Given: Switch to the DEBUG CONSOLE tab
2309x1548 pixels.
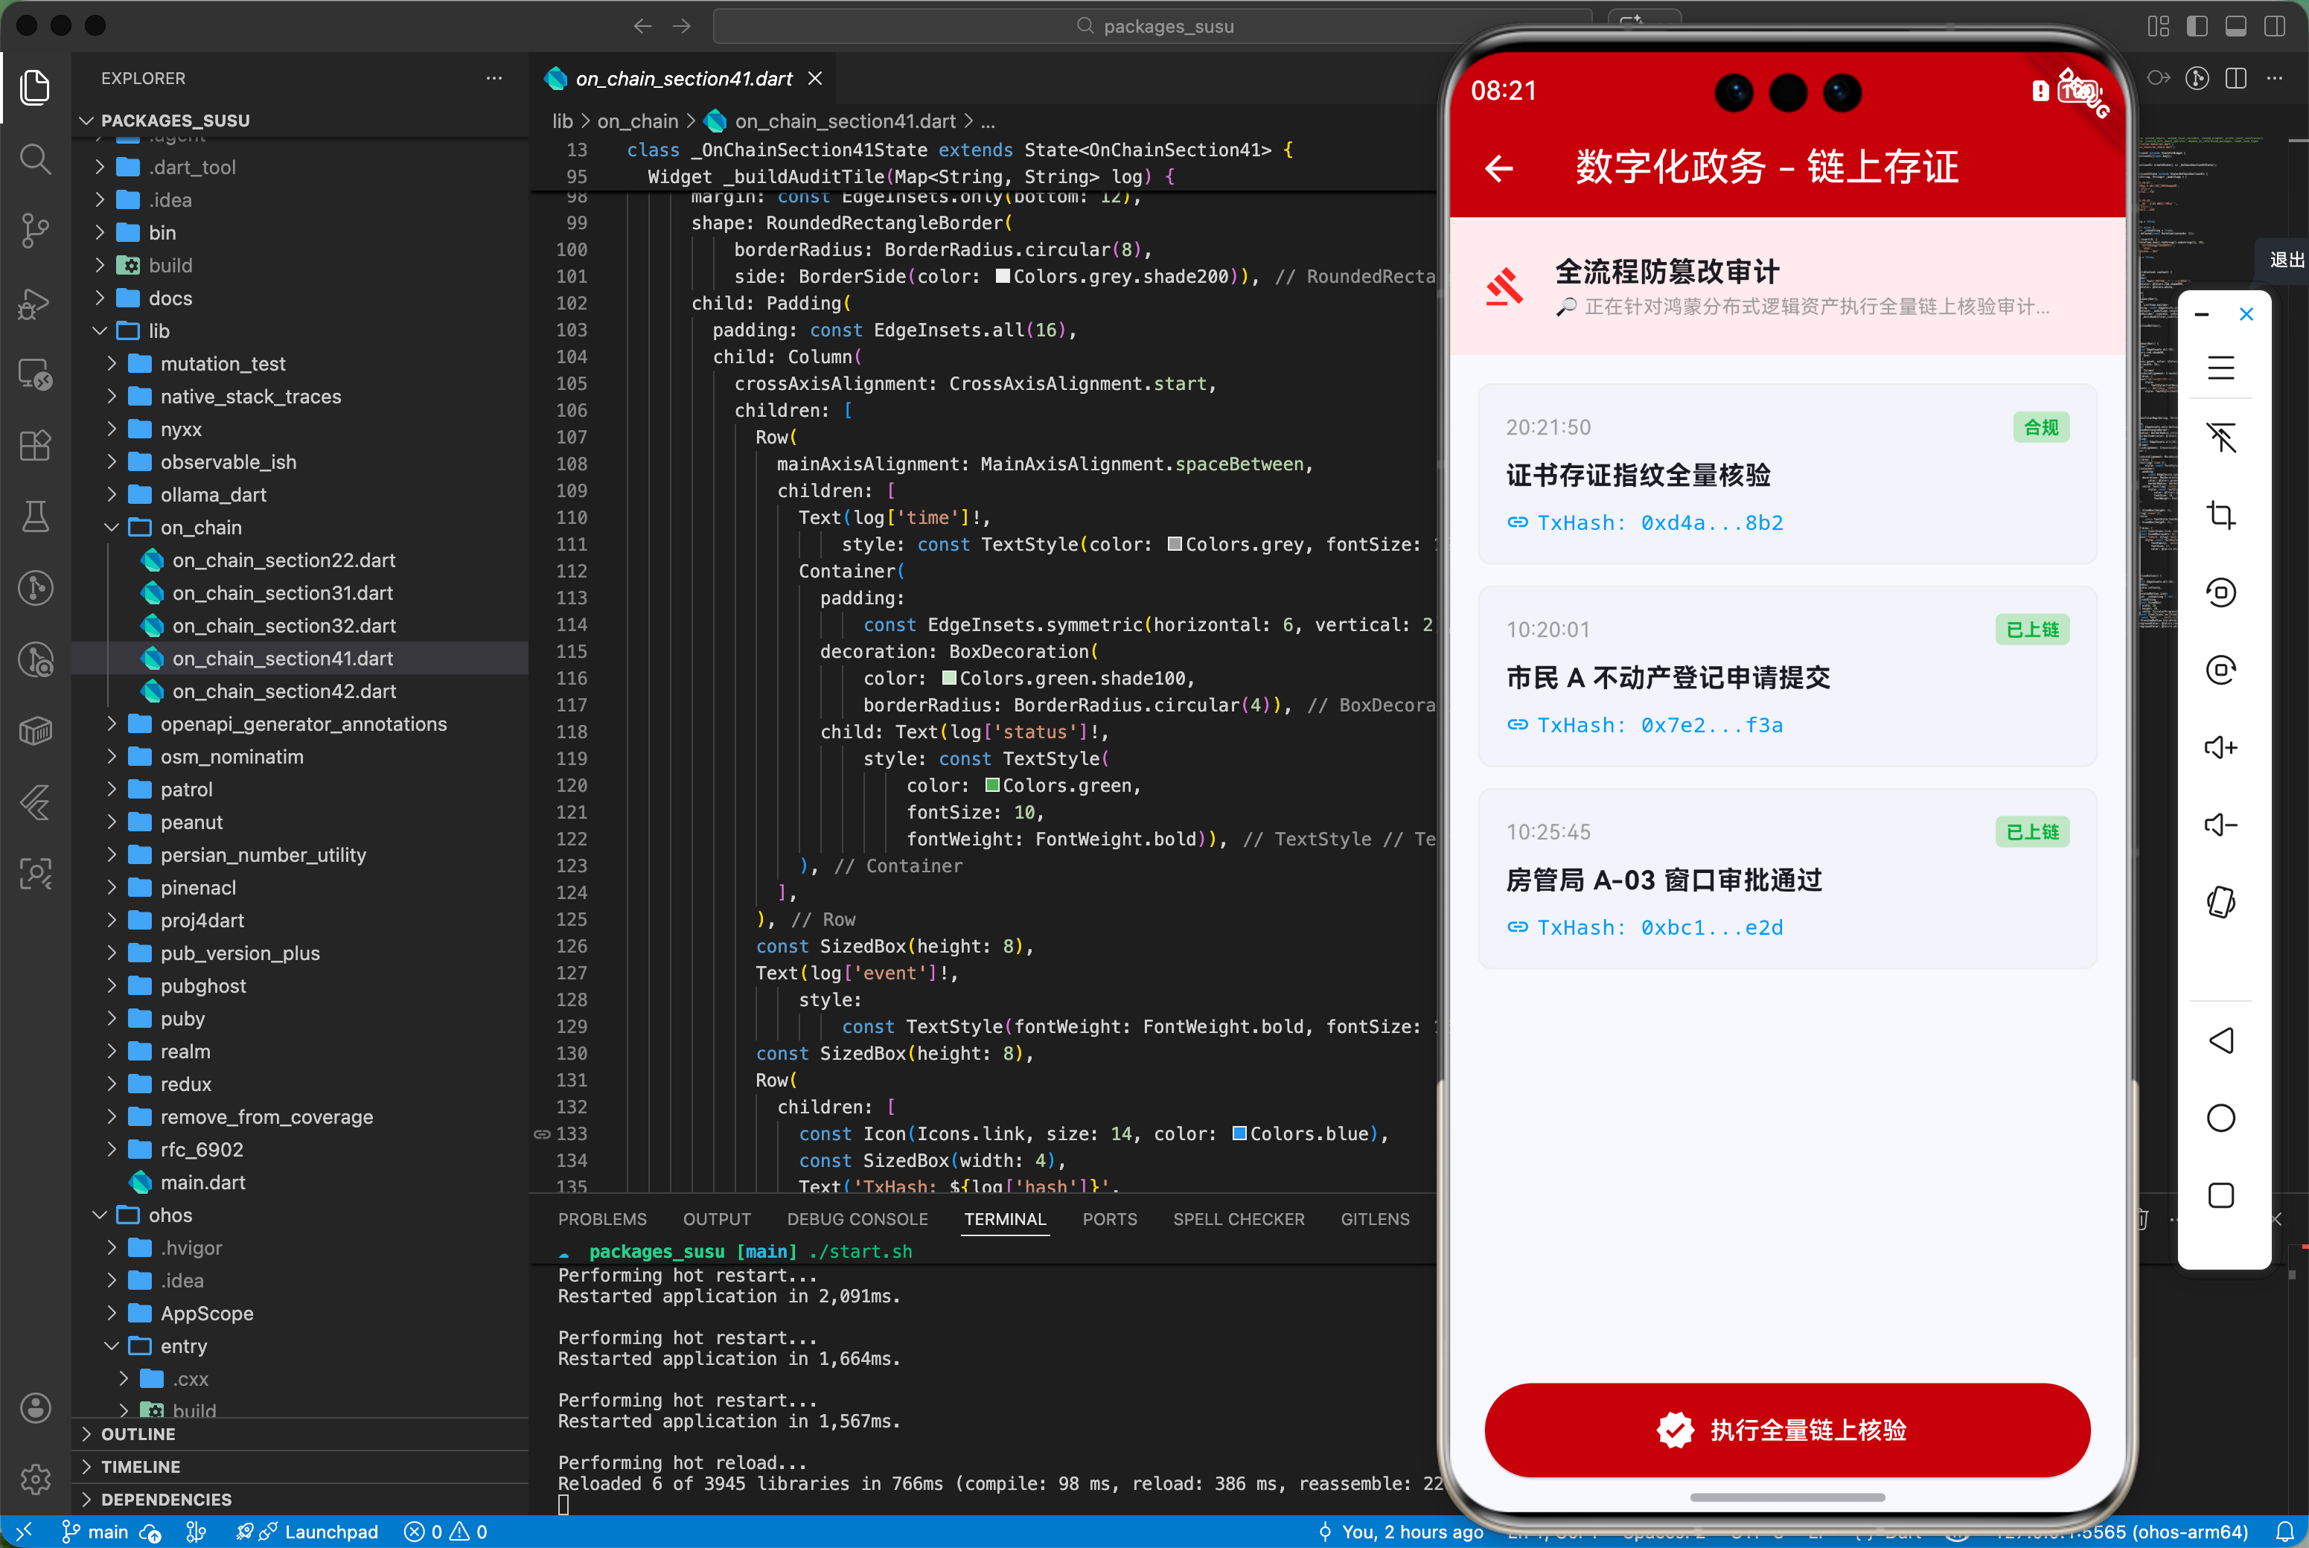Looking at the screenshot, I should (856, 1219).
